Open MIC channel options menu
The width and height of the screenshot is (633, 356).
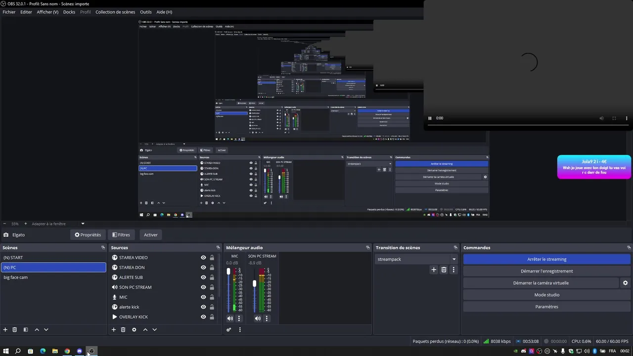coord(239,318)
